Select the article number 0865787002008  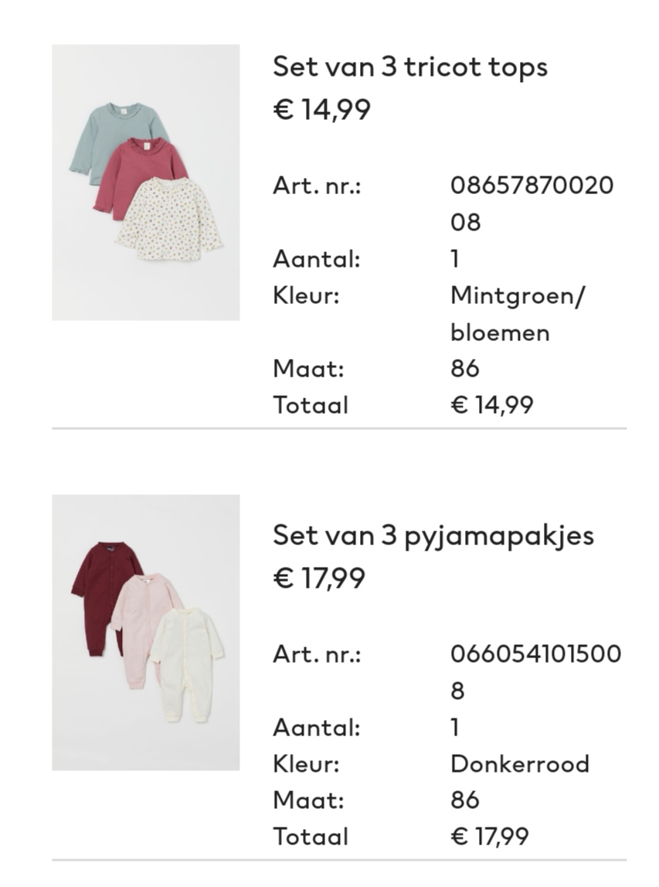pos(532,203)
